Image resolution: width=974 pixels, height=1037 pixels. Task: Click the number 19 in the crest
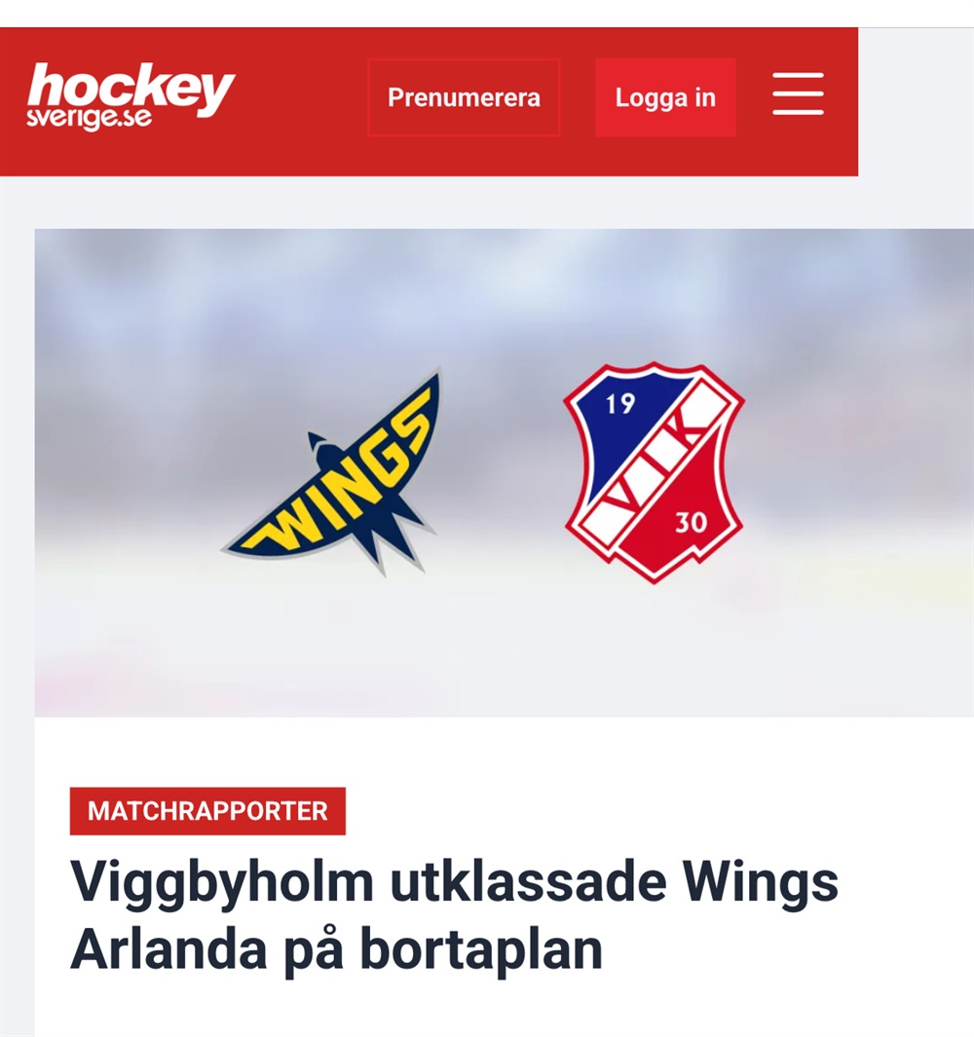click(620, 403)
